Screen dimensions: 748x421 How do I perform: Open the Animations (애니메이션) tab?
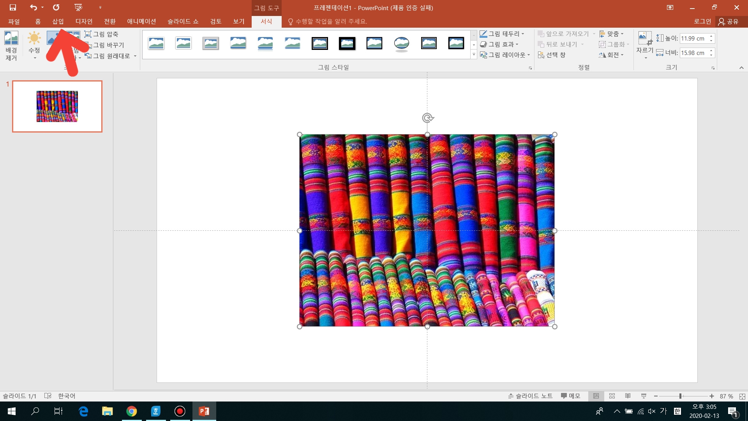[x=141, y=21]
